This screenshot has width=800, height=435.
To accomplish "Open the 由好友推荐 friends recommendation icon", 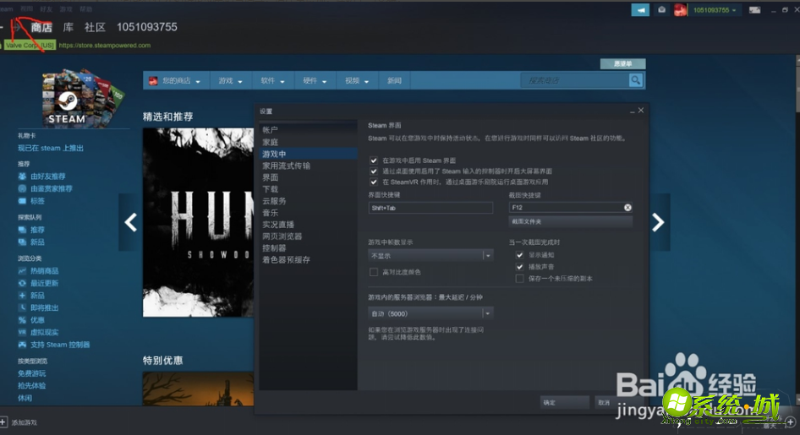I will [x=22, y=177].
